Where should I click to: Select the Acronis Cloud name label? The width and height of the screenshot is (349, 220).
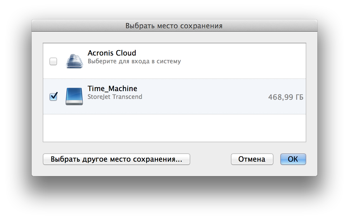[112, 53]
